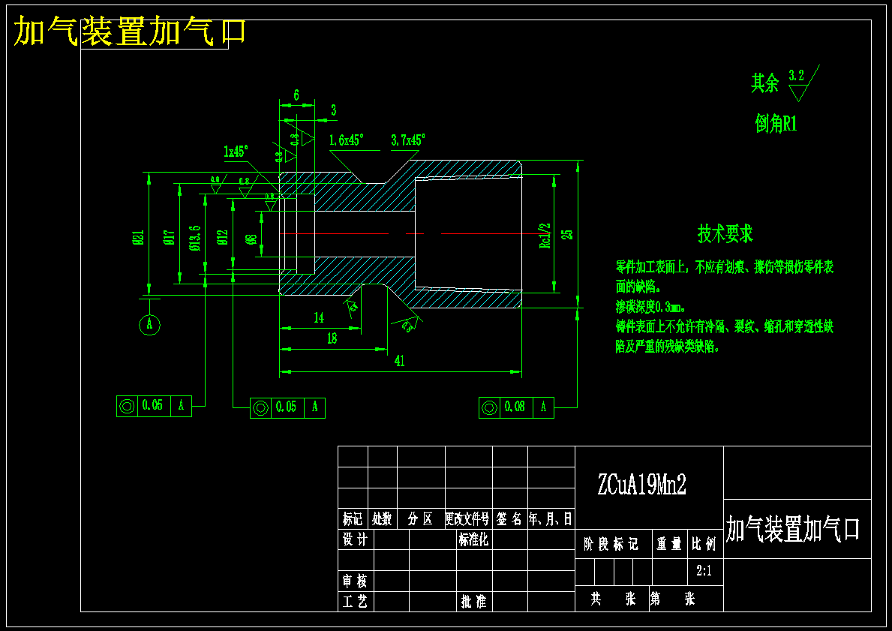Select the Ø21 diameter dimension
Viewport: 892px width, 631px height.
click(138, 237)
